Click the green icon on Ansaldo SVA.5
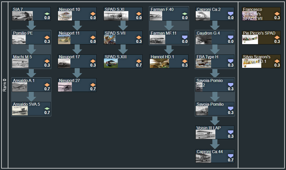The image size is (286, 170). (x=47, y=108)
